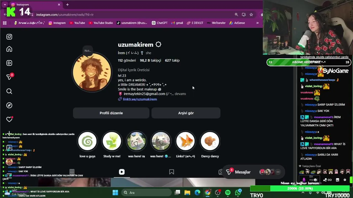The image size is (353, 198).
Task: Open the linktr.ee/uzumakirem link
Action: tap(140, 99)
